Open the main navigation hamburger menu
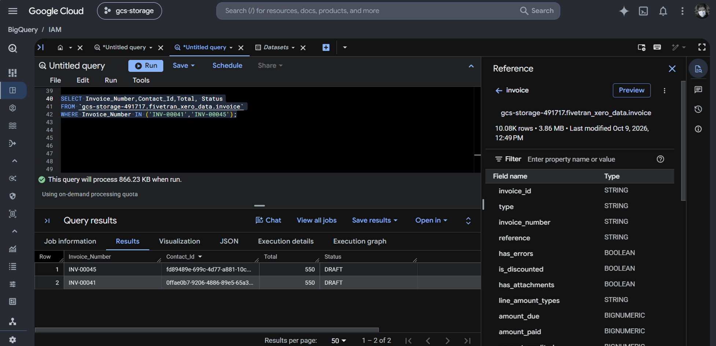This screenshot has width=716, height=346. tap(13, 11)
